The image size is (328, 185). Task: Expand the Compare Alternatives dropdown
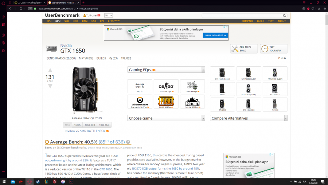pos(249,118)
